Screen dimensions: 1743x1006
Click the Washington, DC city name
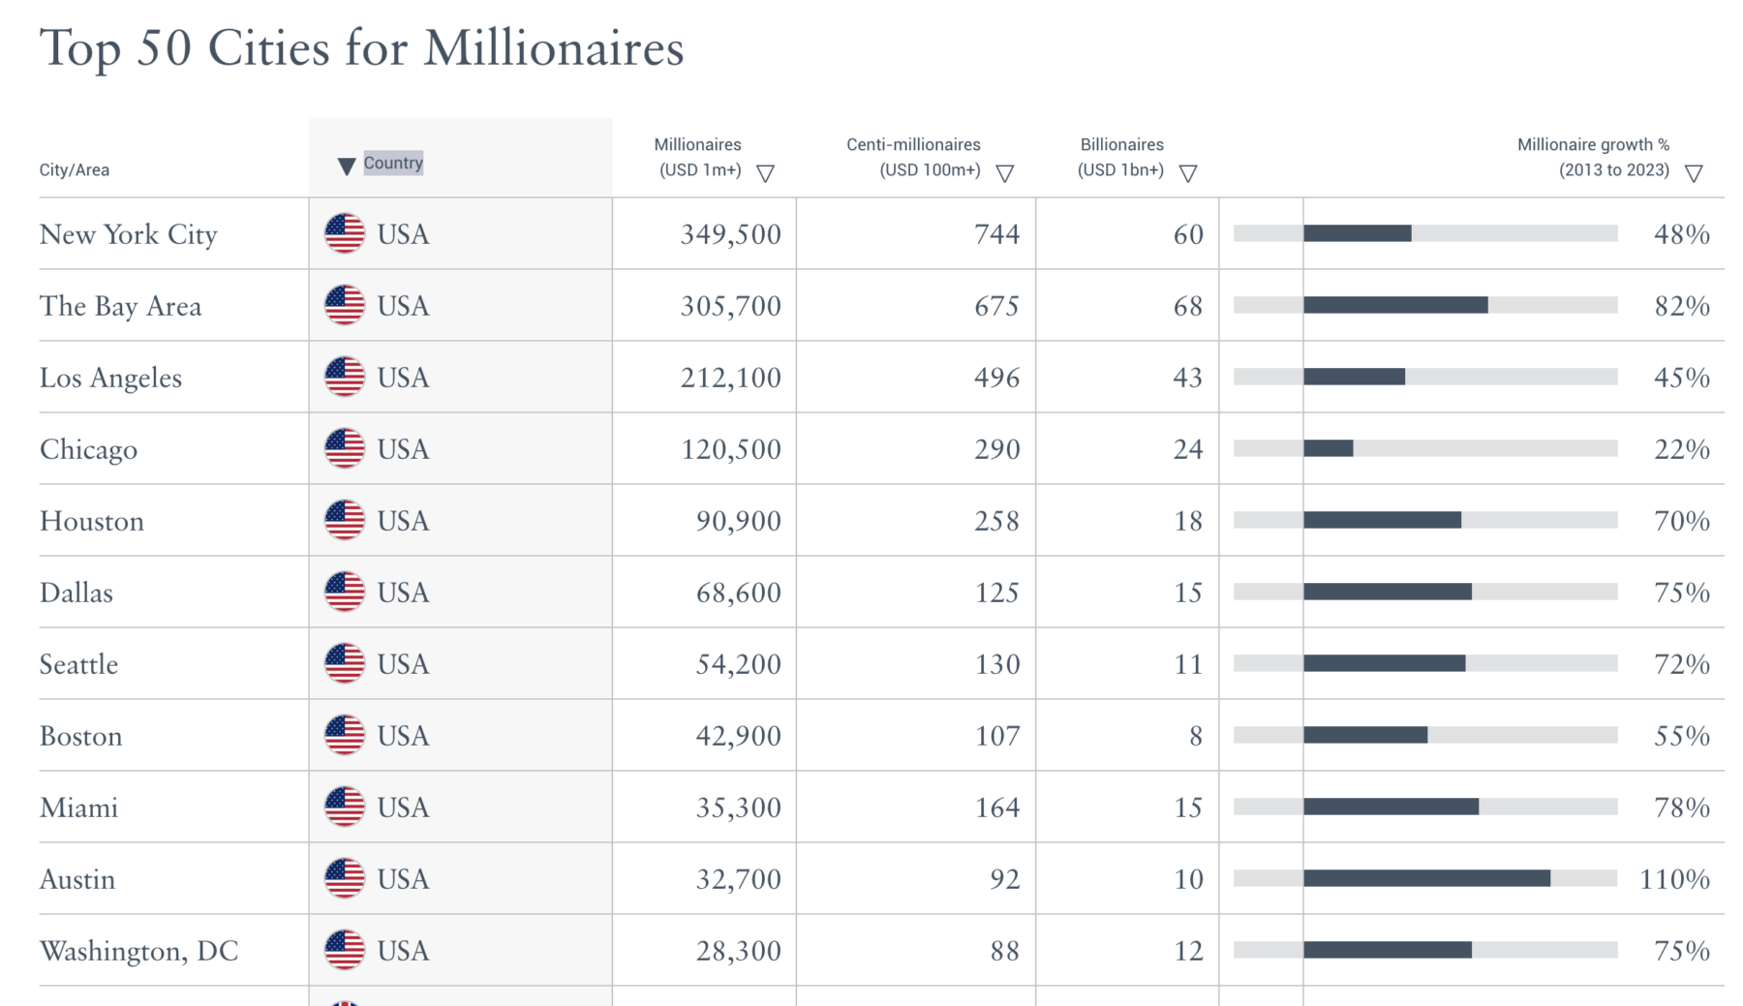(x=138, y=951)
